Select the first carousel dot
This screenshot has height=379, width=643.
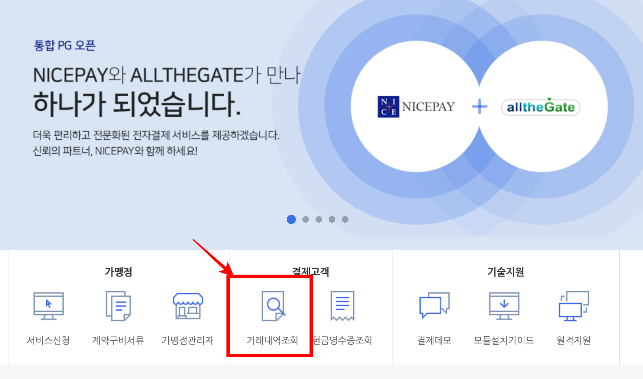tap(291, 219)
